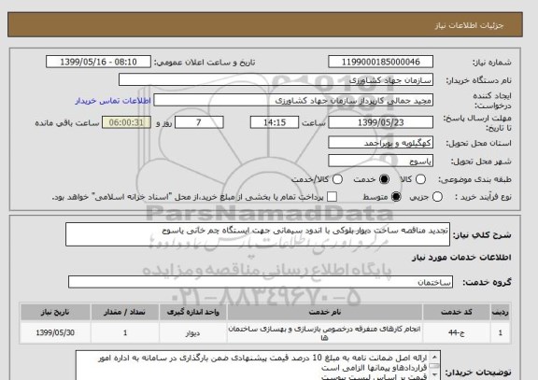Click the city field یاسوج

(x=380, y=161)
